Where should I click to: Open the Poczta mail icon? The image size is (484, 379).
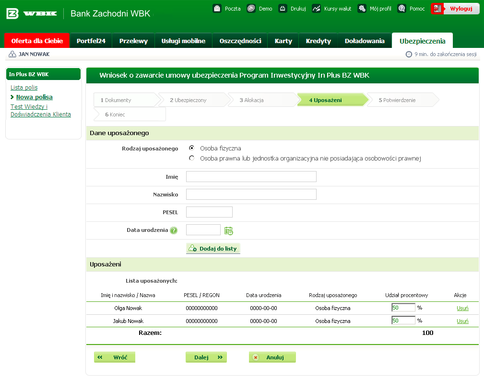(217, 8)
